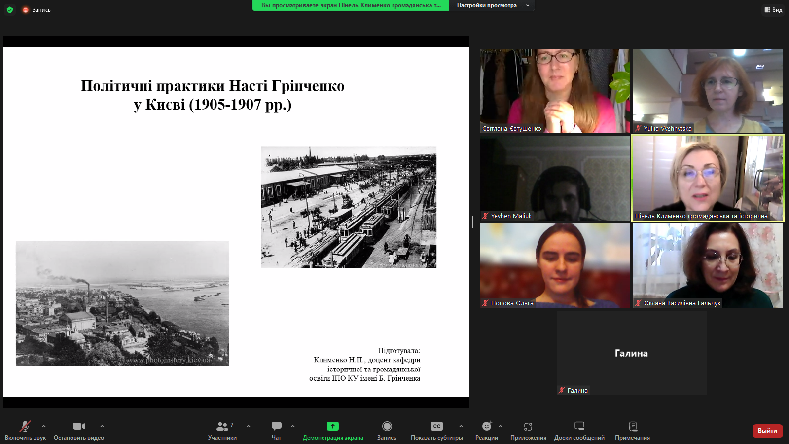Image resolution: width=789 pixels, height=444 pixels.
Task: Stop video with Остановить видео
Action: tap(79, 426)
